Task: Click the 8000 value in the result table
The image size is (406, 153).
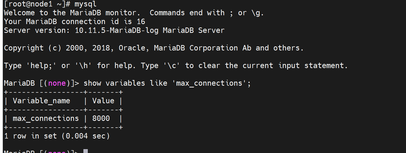Action: click(x=101, y=119)
